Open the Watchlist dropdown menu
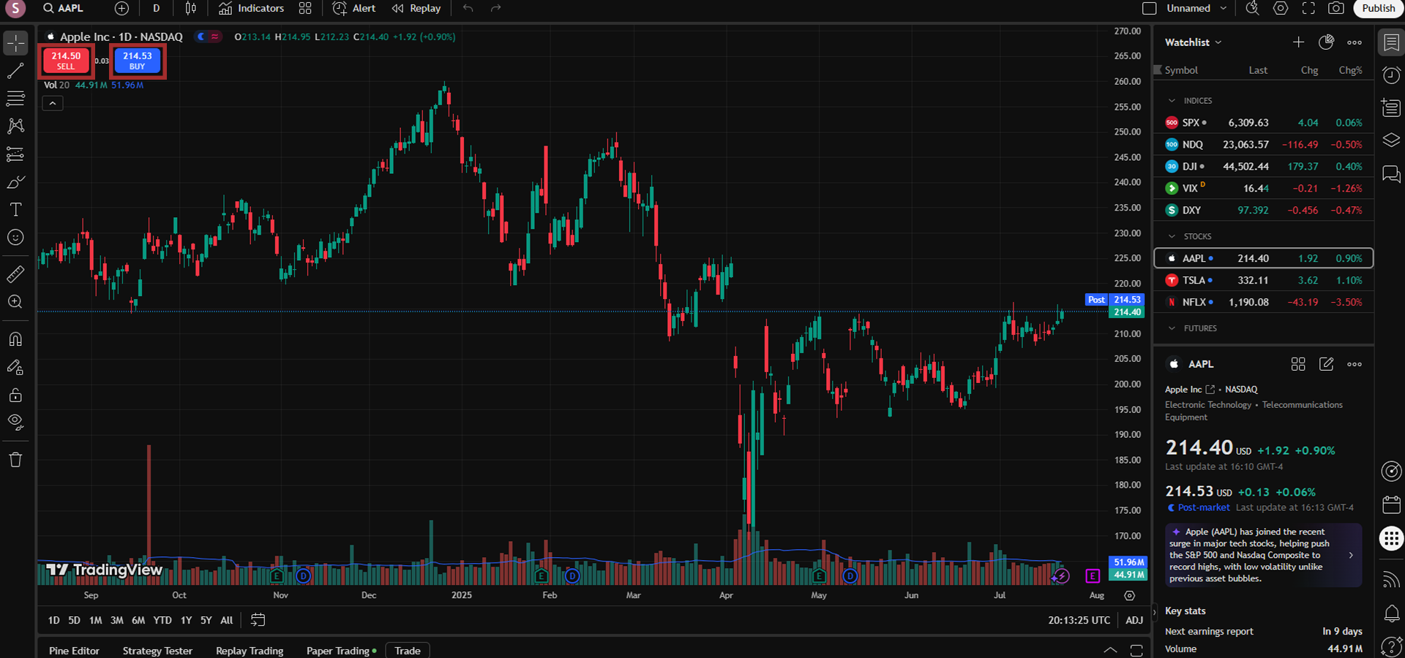 (1193, 42)
